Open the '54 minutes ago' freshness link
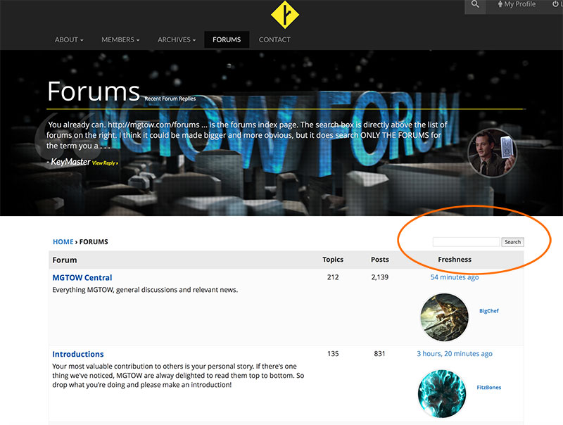This screenshot has height=425, width=563. click(x=455, y=277)
